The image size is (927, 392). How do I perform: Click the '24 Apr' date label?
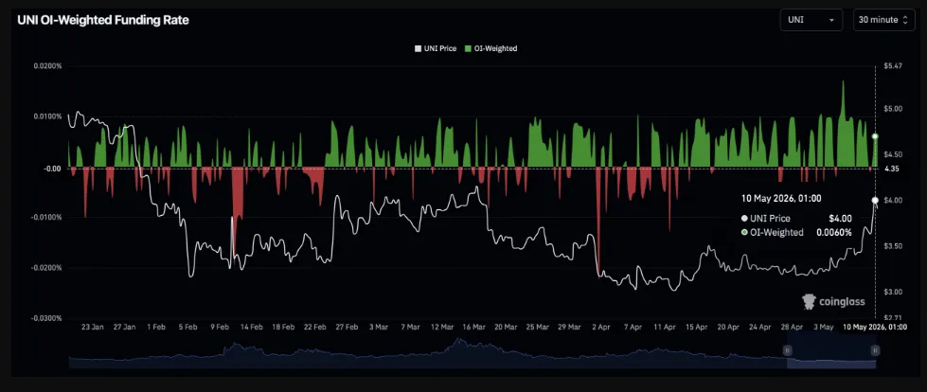pos(760,327)
